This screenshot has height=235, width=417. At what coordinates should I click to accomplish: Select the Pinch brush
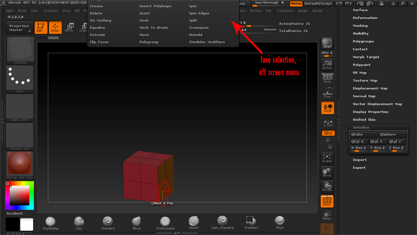click(x=279, y=223)
